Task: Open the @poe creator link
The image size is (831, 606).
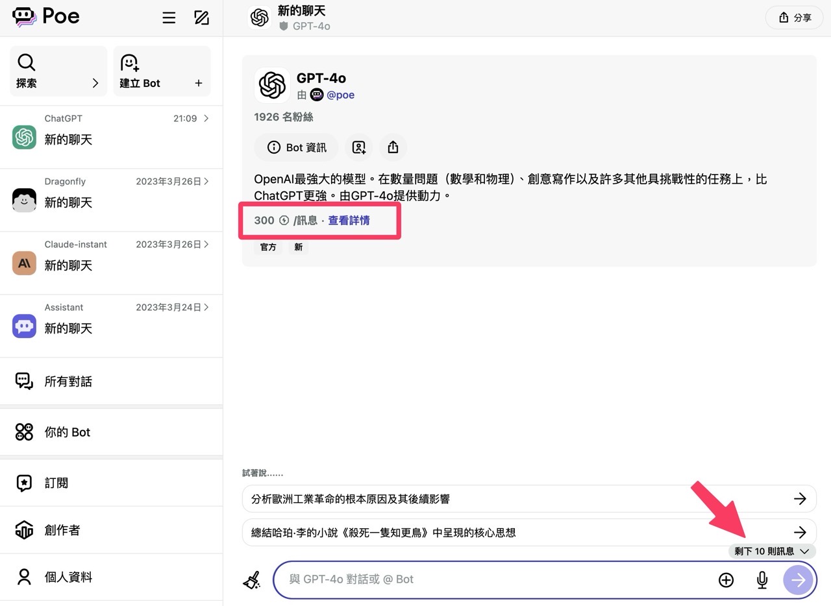Action: coord(340,95)
